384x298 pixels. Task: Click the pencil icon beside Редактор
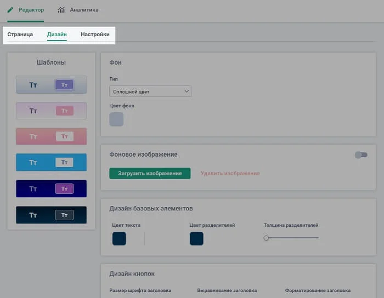(10, 10)
